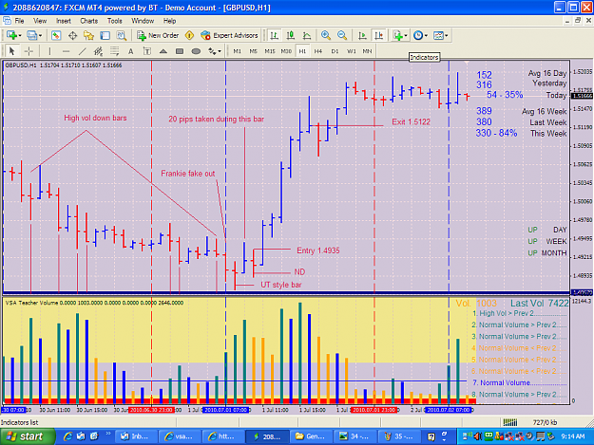Open the Window menu

pyautogui.click(x=143, y=21)
